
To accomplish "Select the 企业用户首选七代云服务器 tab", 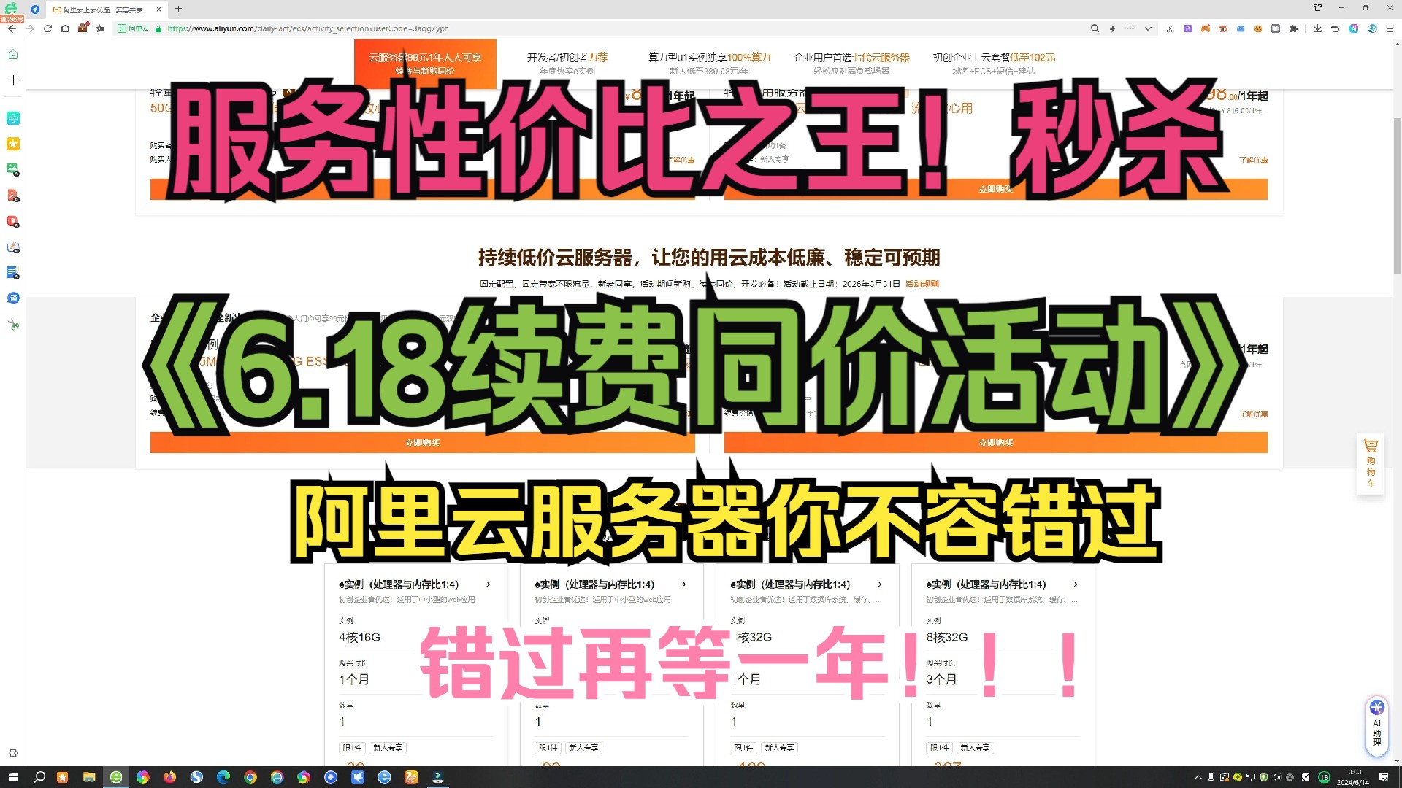I will point(851,63).
